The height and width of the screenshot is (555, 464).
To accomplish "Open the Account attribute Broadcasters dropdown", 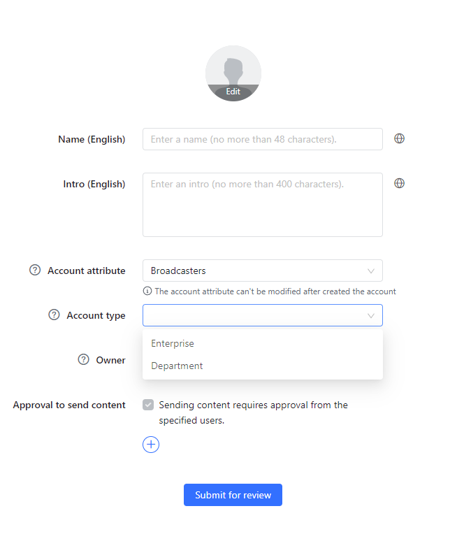I will (x=262, y=271).
